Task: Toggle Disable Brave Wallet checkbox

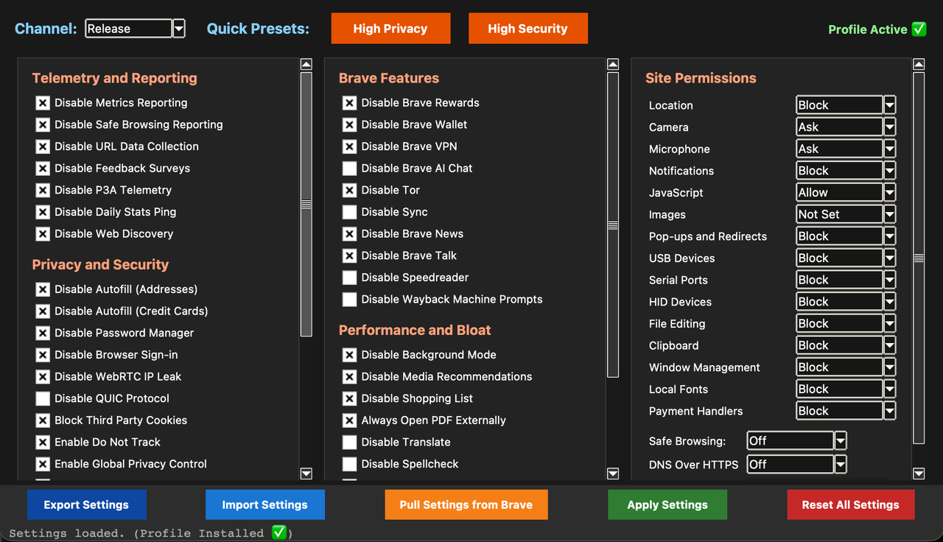Action: point(349,125)
